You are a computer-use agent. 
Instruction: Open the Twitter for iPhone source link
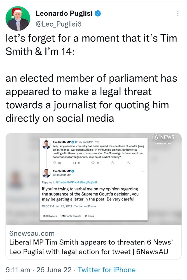(107, 270)
